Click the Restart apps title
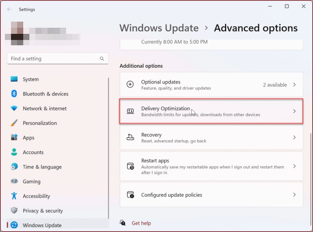The width and height of the screenshot is (313, 232). 155,161
